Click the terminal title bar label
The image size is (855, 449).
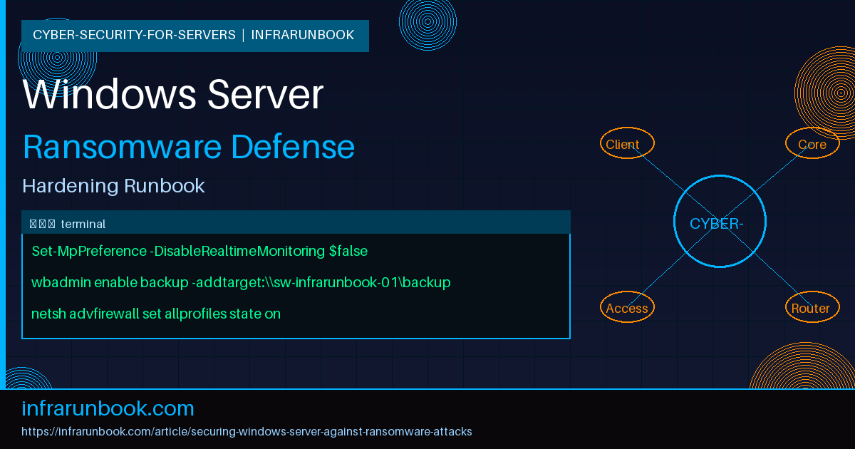(83, 224)
